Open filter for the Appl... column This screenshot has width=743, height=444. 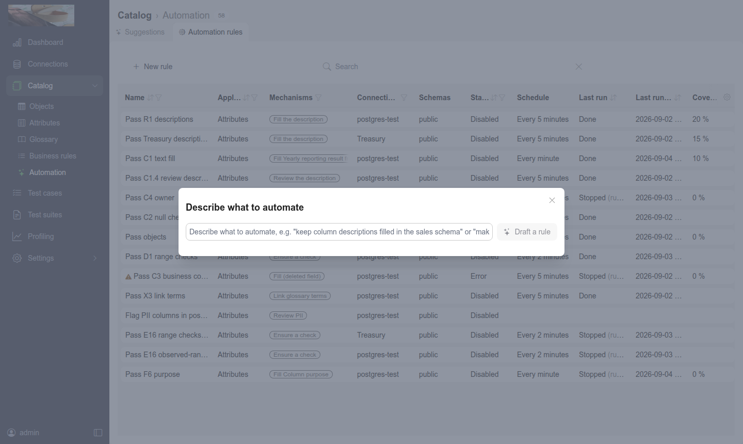pos(255,98)
